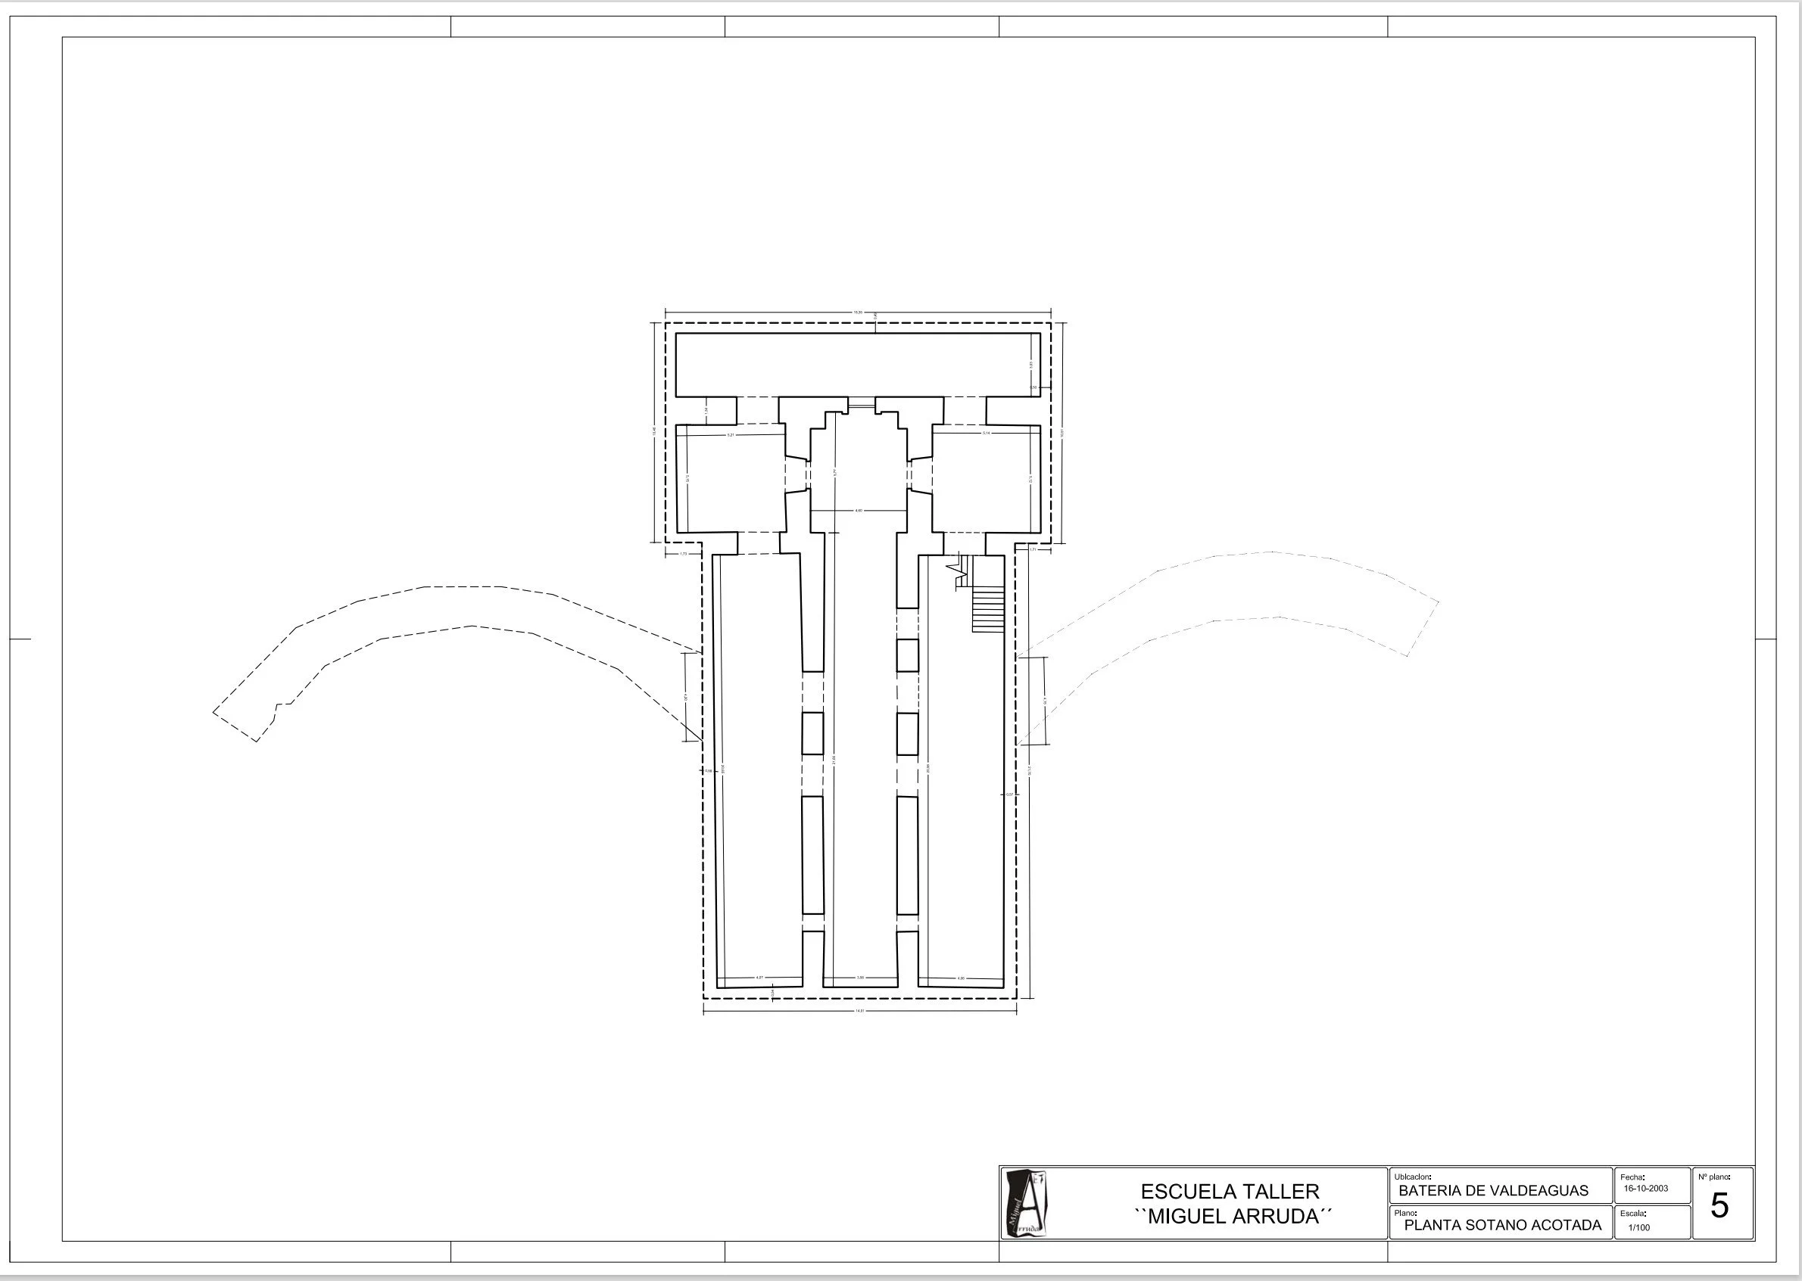Screen dimensions: 1802x1281
Task: Click the left dashed curved wall outline
Action: click(466, 586)
